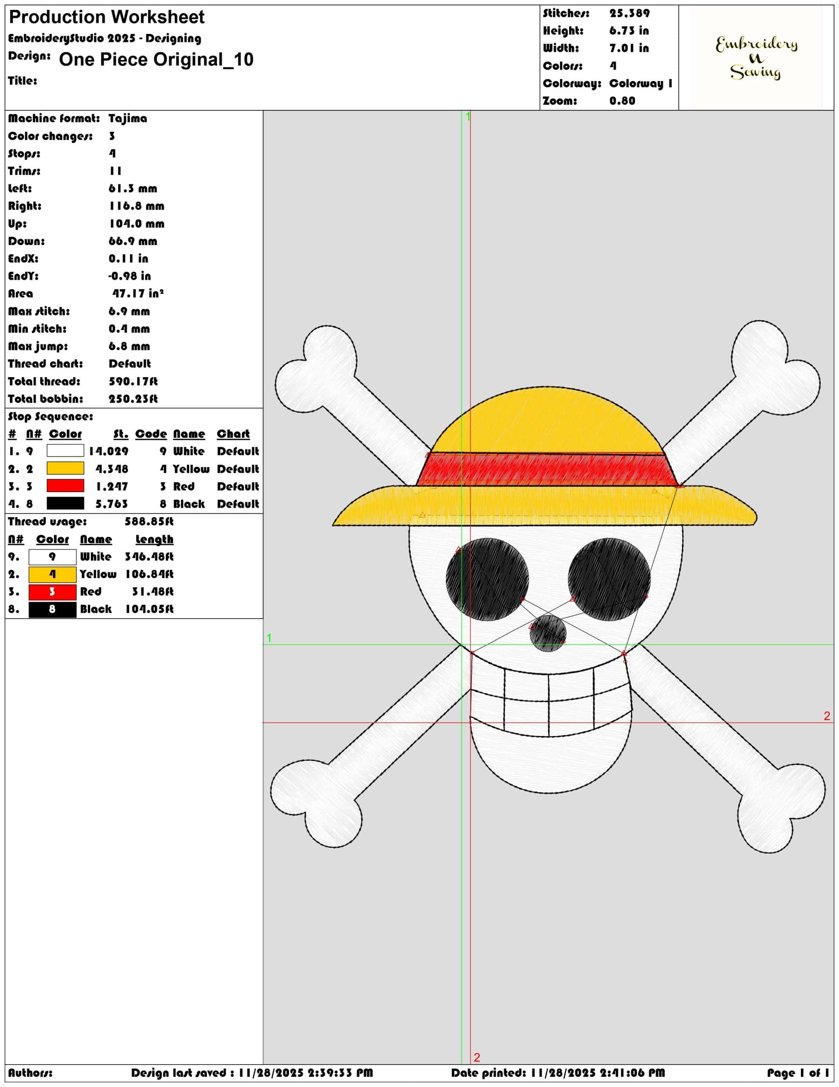Click the 'Page 1 of 1' label

tap(798, 1073)
